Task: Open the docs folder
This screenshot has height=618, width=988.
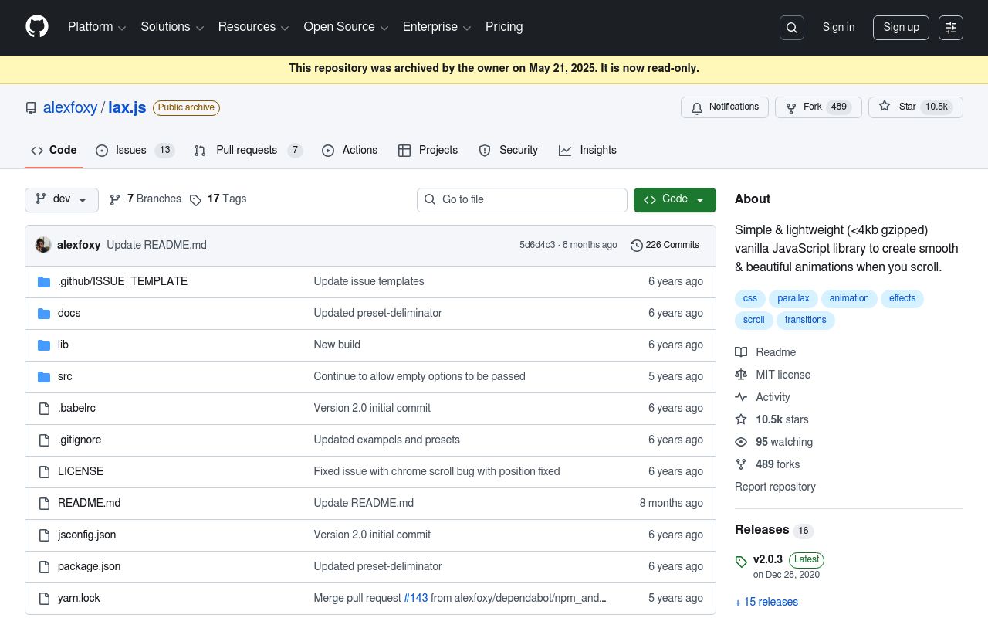Action: click(69, 313)
